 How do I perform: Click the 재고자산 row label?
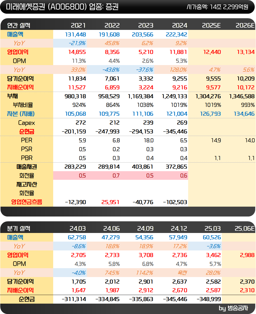tap(27, 185)
